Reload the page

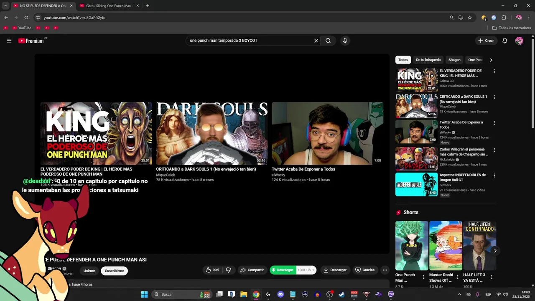pos(26,18)
